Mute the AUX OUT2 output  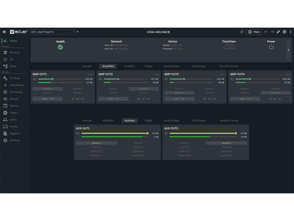(166, 133)
